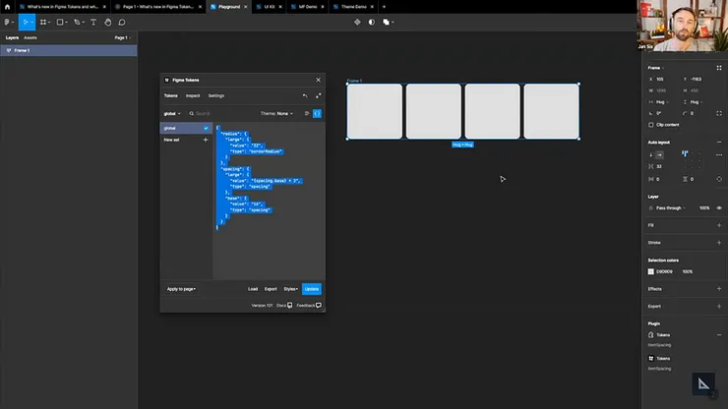This screenshot has width=728, height=409.
Task: Open the Styles dropdown in plugin
Action: tap(290, 289)
